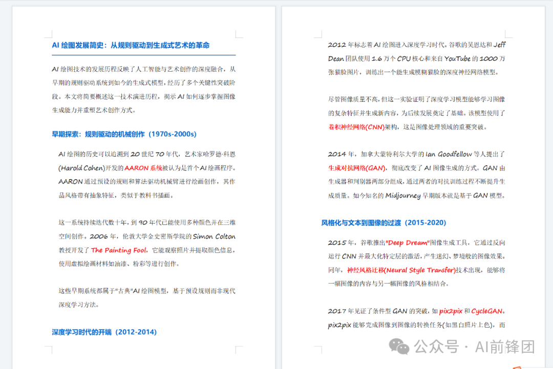Screen dimensions: 553x369
Task: Click the word "Midjourney"
Action: pos(403,196)
